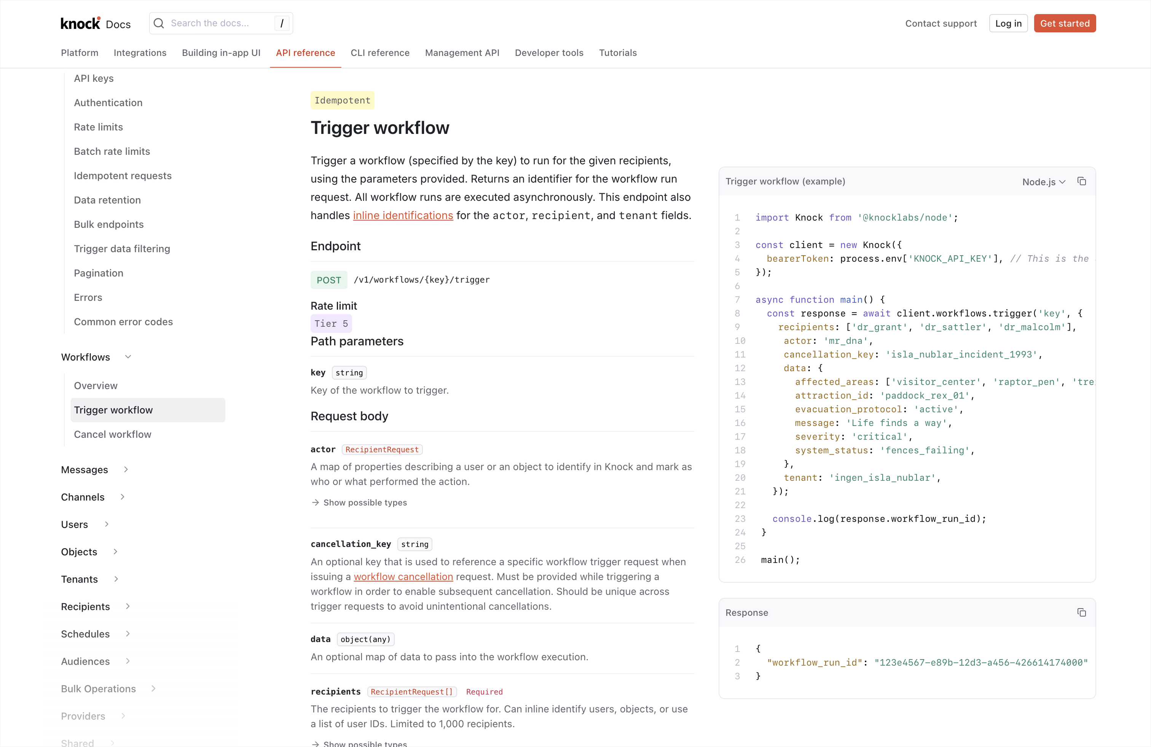Click the search magnifier icon
The height and width of the screenshot is (747, 1151).
tap(159, 23)
